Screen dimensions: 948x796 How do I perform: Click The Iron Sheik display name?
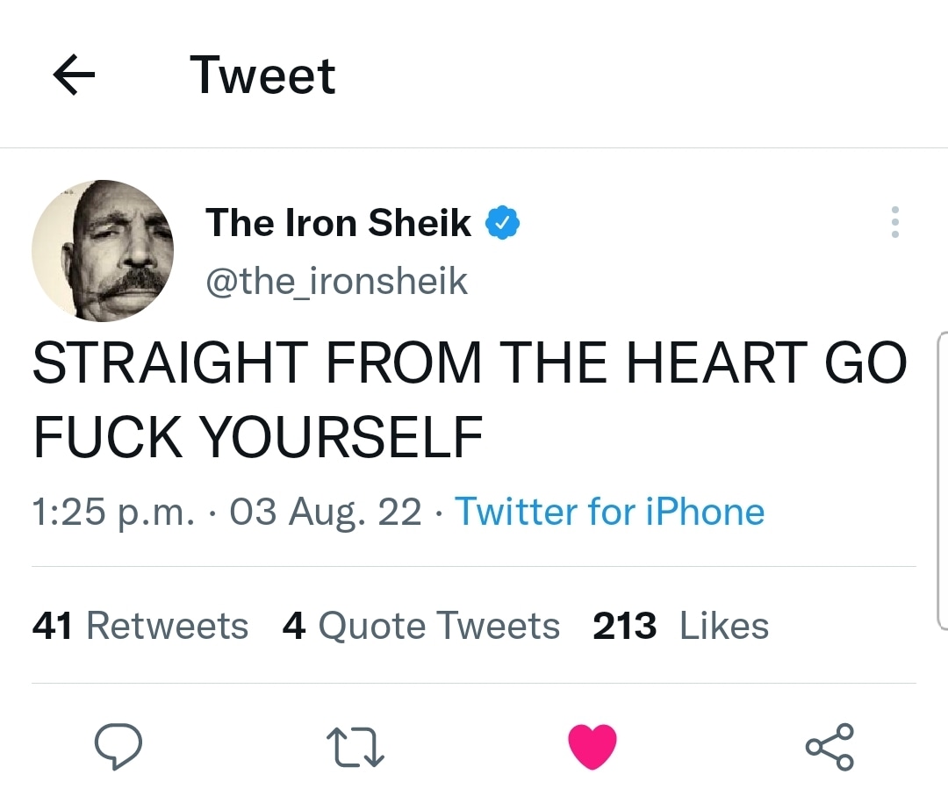(338, 223)
